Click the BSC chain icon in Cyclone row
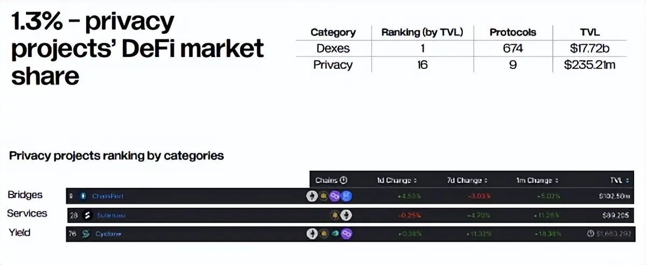Viewport: 646px width, 265px height. pos(324,234)
